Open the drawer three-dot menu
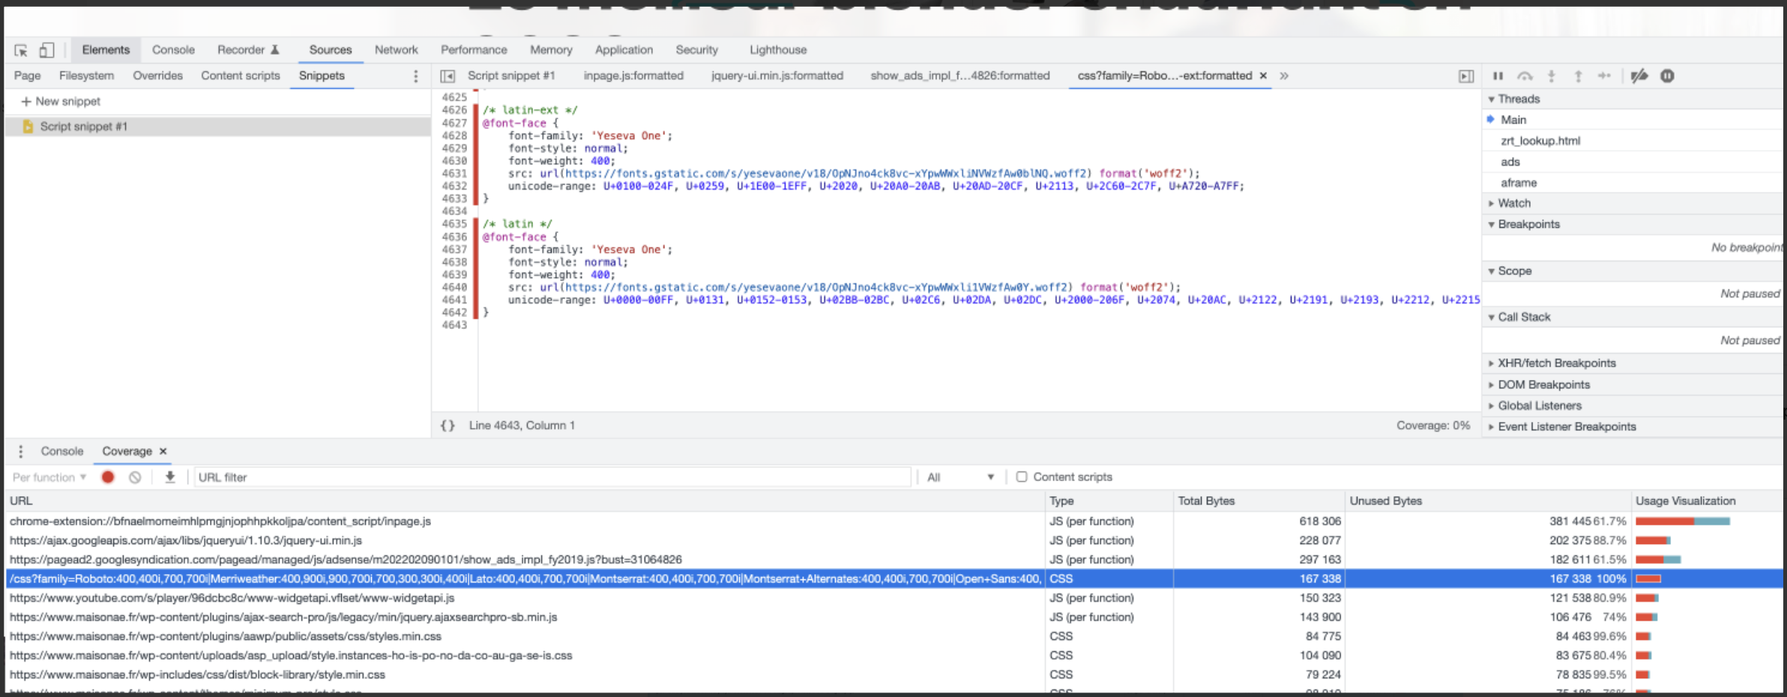 [x=20, y=451]
